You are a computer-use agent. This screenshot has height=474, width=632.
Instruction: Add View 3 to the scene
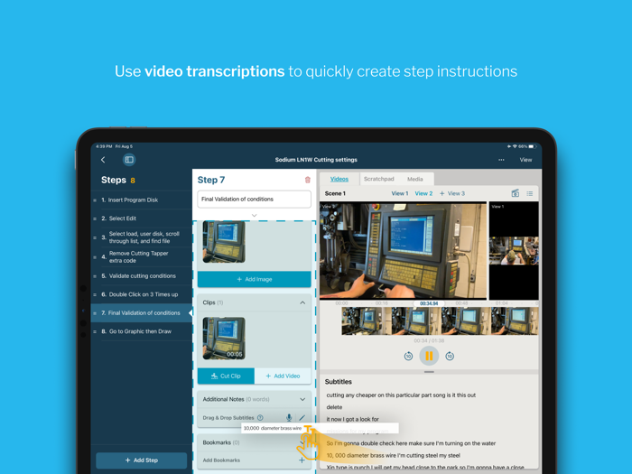(451, 193)
